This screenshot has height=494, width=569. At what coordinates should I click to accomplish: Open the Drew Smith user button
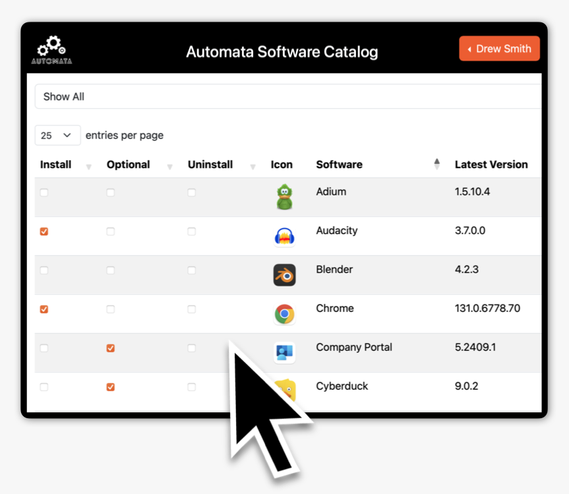[x=499, y=48]
